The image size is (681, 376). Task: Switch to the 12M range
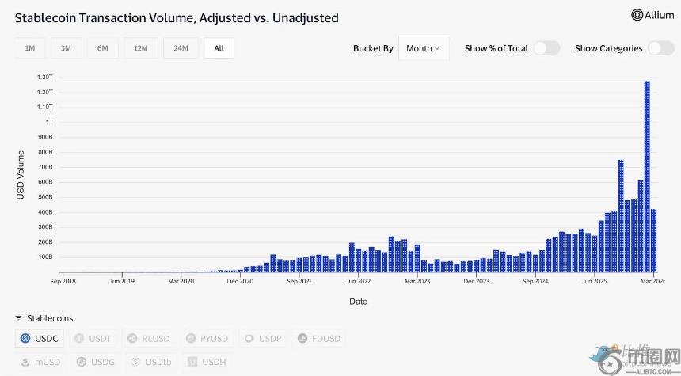click(x=140, y=48)
